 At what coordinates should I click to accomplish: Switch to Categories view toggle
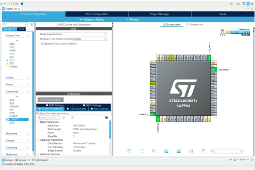coord(10,29)
